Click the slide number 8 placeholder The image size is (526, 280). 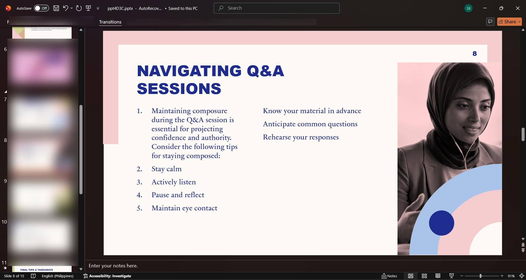(475, 54)
